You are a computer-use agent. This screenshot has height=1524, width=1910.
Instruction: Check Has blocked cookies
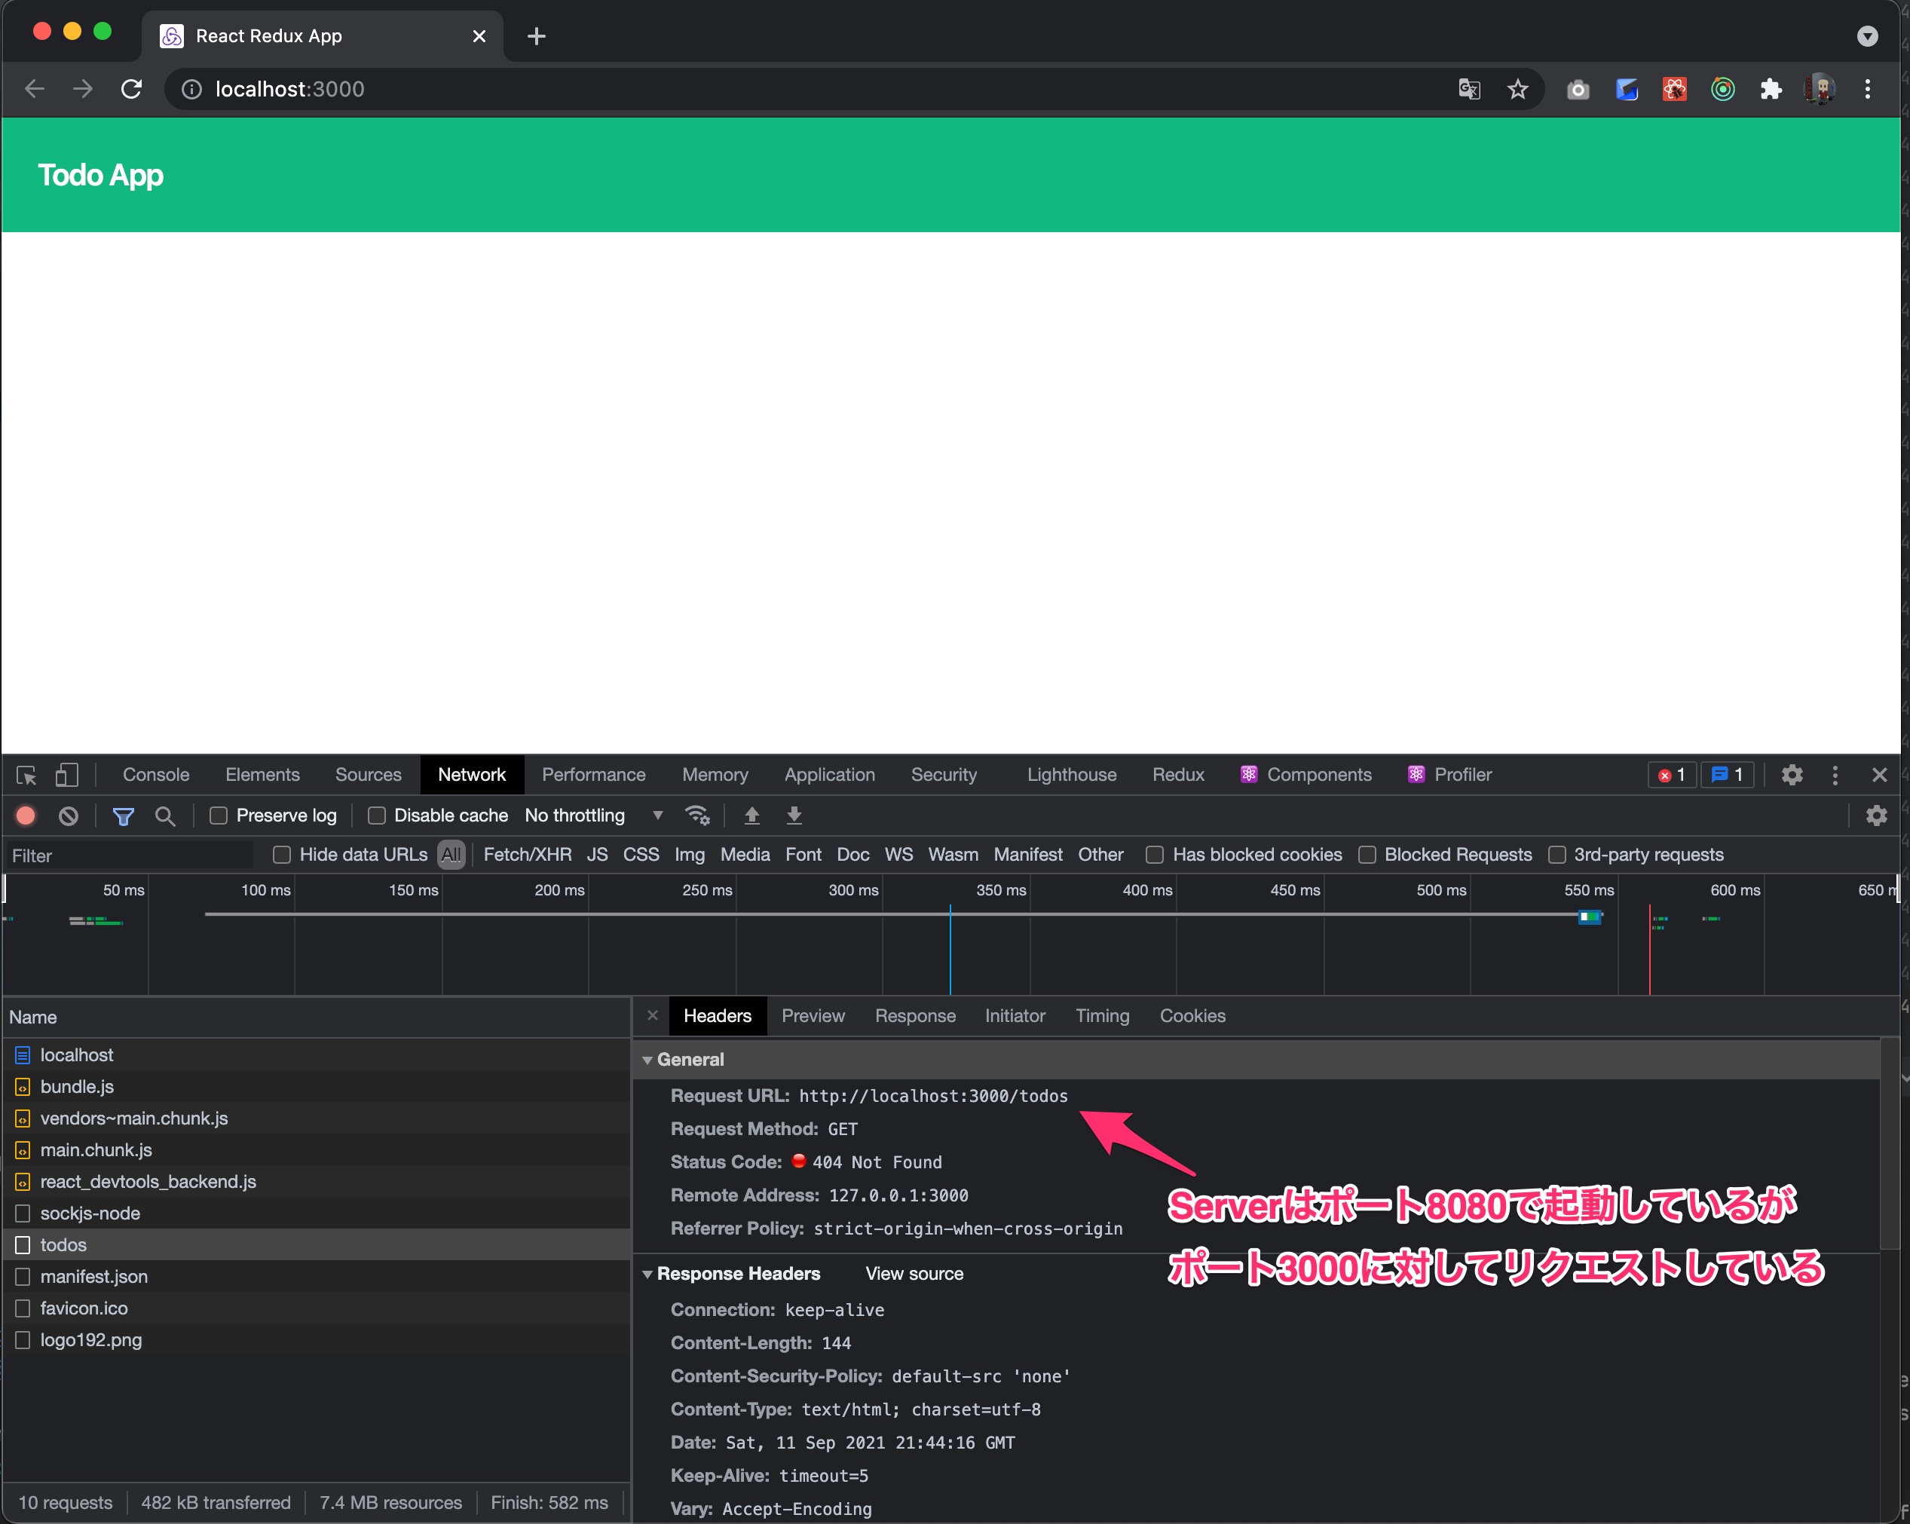pos(1154,854)
